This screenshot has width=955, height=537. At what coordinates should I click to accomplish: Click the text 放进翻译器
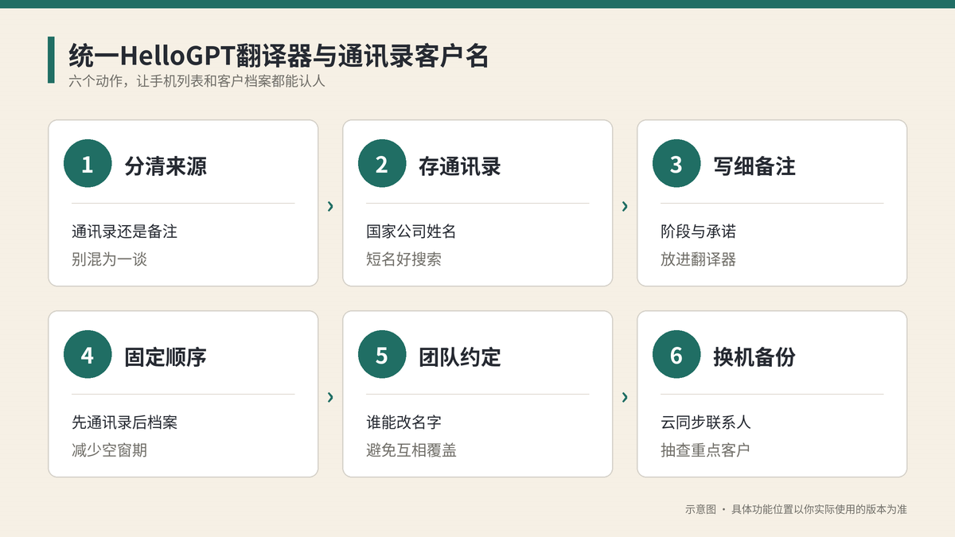coord(698,259)
